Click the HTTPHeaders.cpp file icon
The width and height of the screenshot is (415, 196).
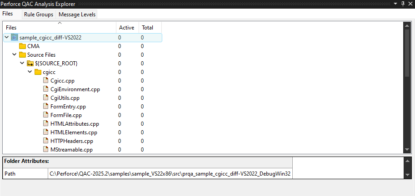tap(46, 141)
